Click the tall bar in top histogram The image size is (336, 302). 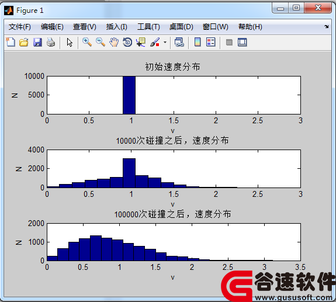[129, 95]
